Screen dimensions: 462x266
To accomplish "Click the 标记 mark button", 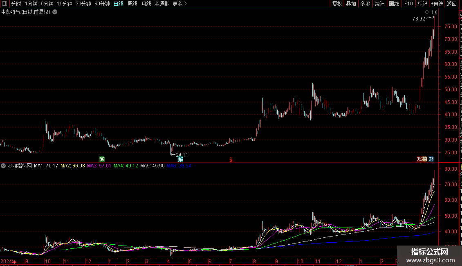I will pos(422,4).
